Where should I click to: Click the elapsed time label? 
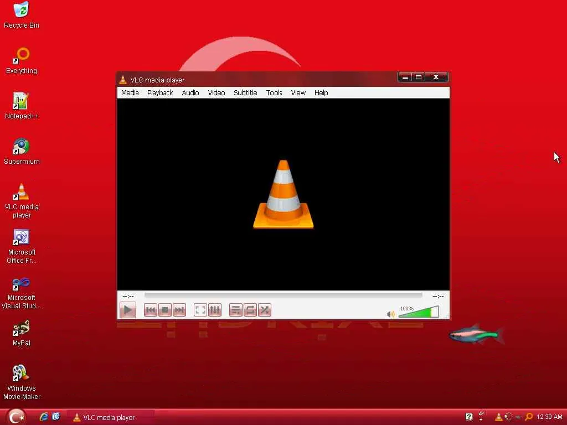(x=128, y=297)
